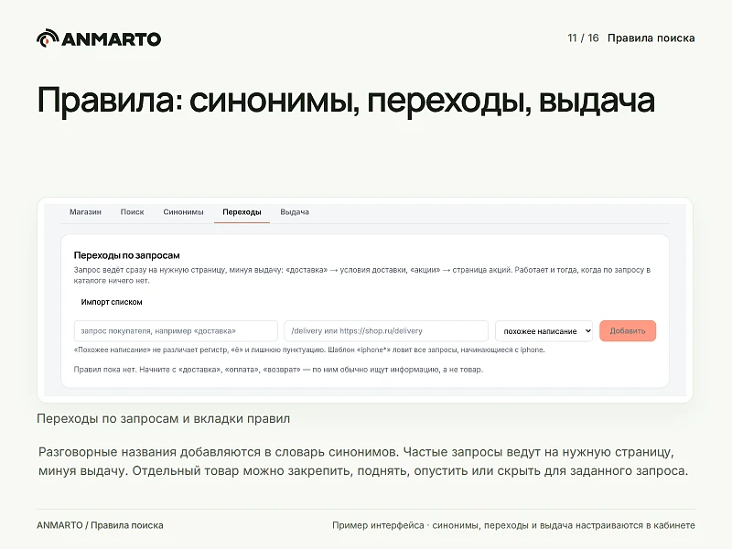Switch to the Поиск tab
Viewport: 732px width, 549px height.
click(x=132, y=212)
